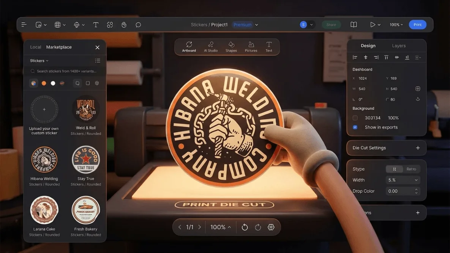Uncheck Show in exports checkbox
The image size is (450, 253).
(x=355, y=127)
